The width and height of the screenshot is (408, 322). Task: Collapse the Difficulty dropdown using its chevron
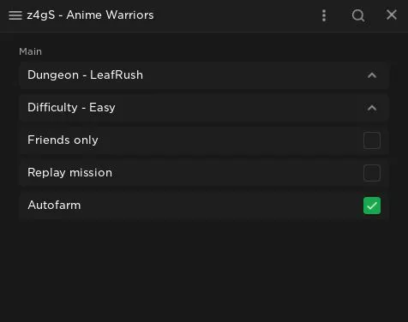point(372,108)
